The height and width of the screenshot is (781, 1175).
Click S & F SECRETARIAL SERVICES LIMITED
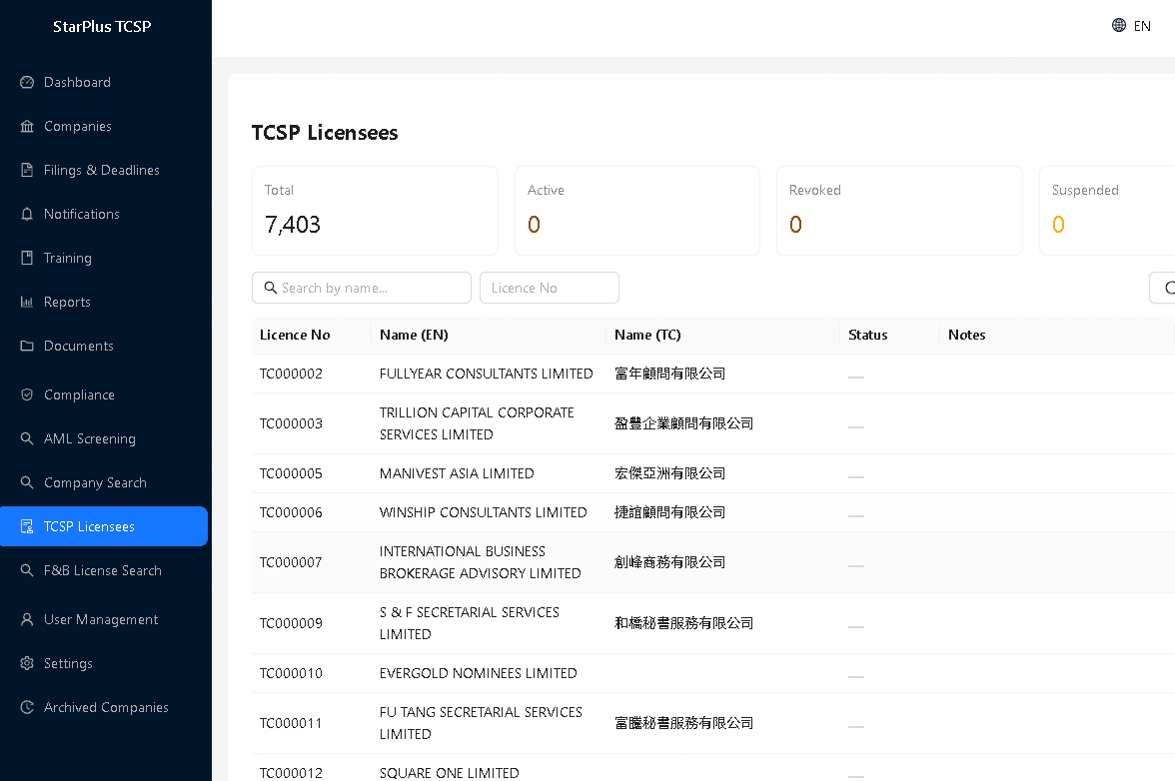470,623
